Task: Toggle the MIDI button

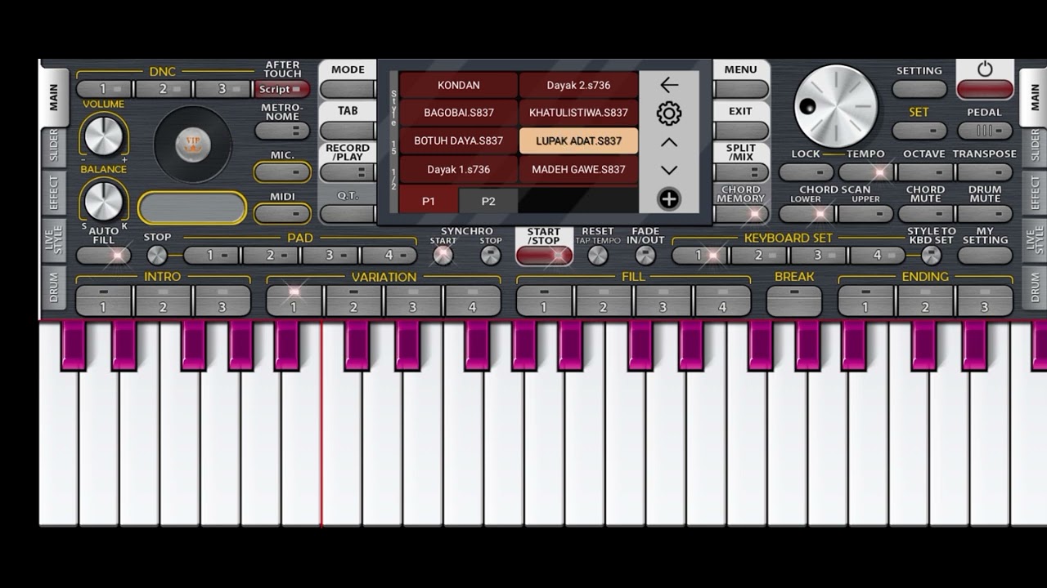Action: pyautogui.click(x=282, y=213)
